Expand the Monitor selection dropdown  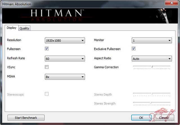(152, 41)
